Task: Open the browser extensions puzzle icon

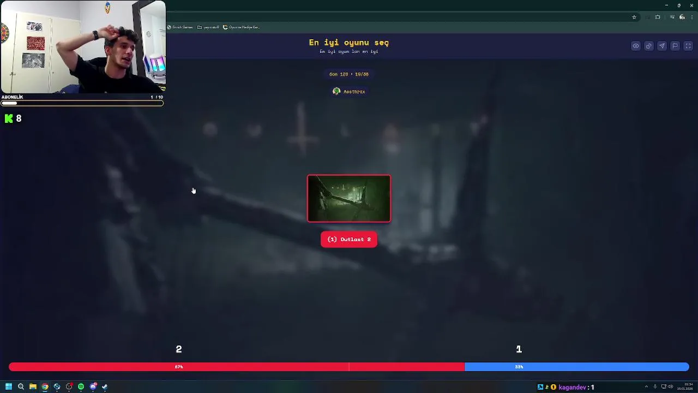Action: (x=658, y=17)
